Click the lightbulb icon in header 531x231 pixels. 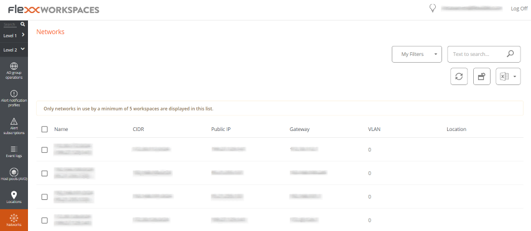(x=432, y=8)
